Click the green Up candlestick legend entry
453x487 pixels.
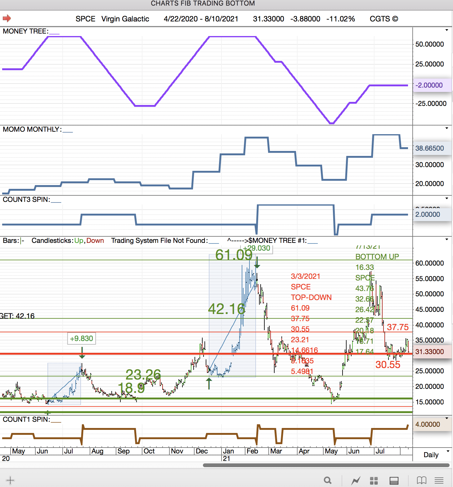(x=79, y=240)
